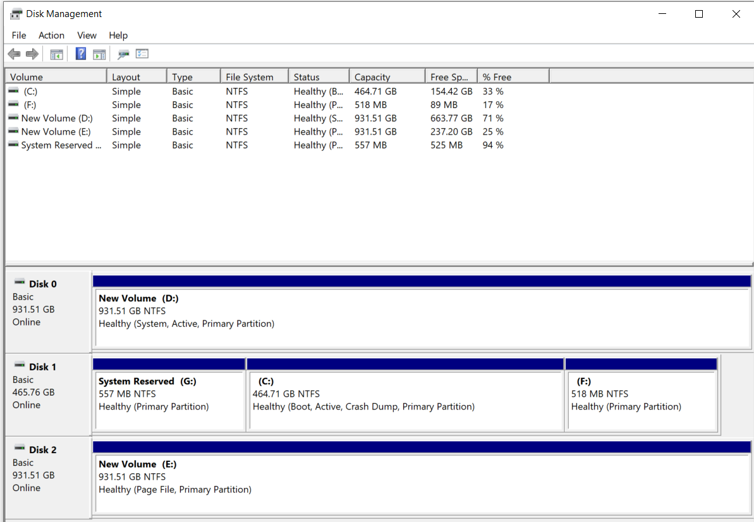This screenshot has height=522, width=754.
Task: Click the Disk 0 drive icon
Action: point(19,282)
